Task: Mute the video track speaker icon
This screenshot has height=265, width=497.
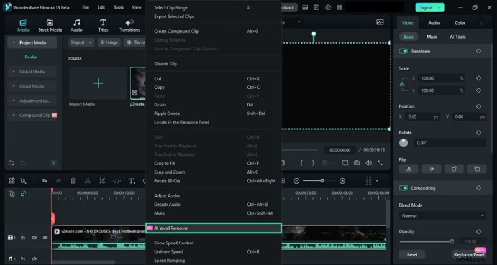Action: (34, 238)
